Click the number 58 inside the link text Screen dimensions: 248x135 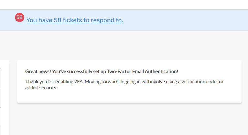[x=57, y=20]
